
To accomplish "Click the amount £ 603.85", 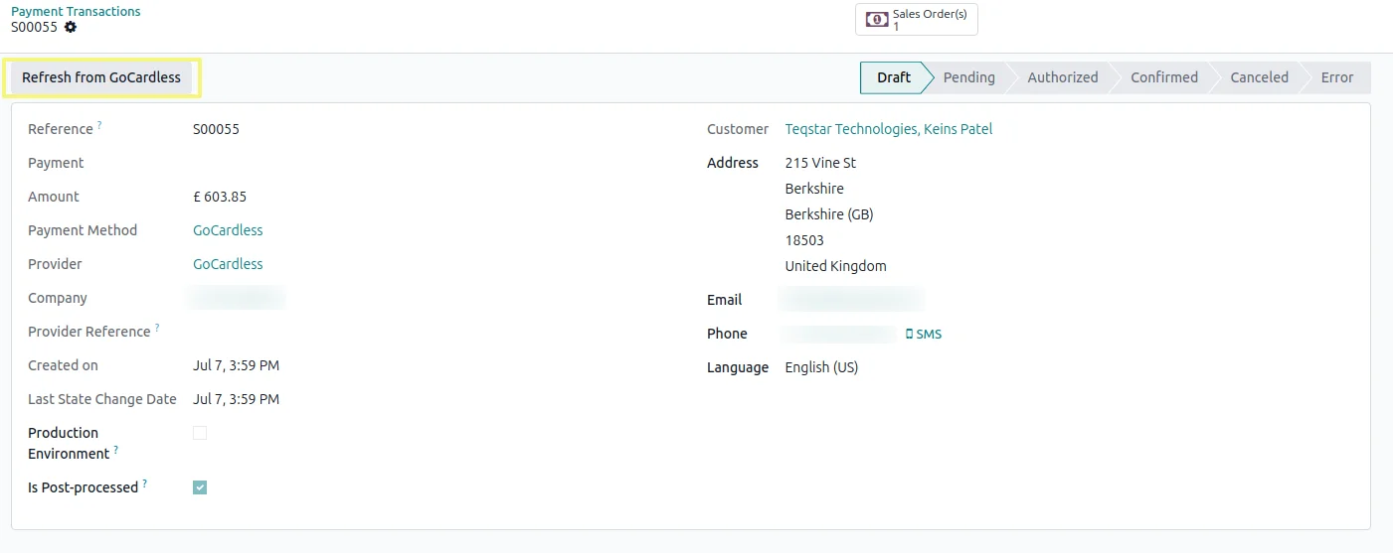I will (220, 197).
